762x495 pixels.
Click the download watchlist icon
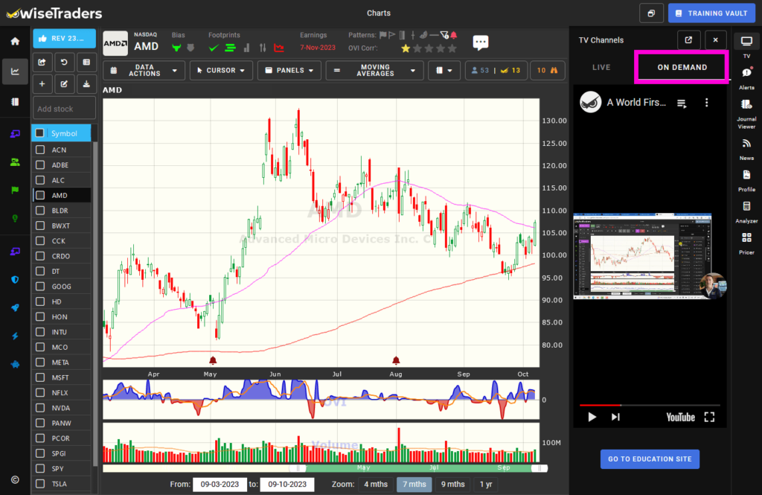[86, 84]
